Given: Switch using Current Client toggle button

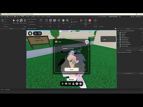Looking at the screenshot, I should click(x=86, y=22).
